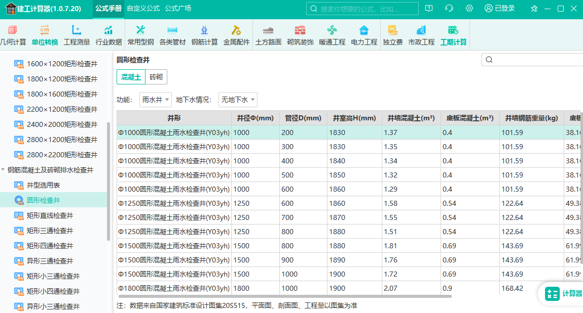Select the 混凝土 material tab
583x313 pixels.
click(131, 77)
